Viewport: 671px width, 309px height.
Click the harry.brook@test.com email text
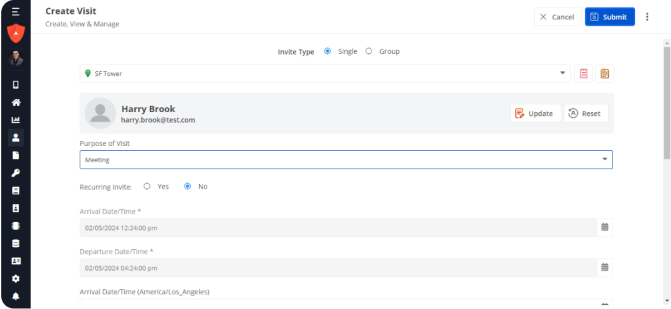158,120
